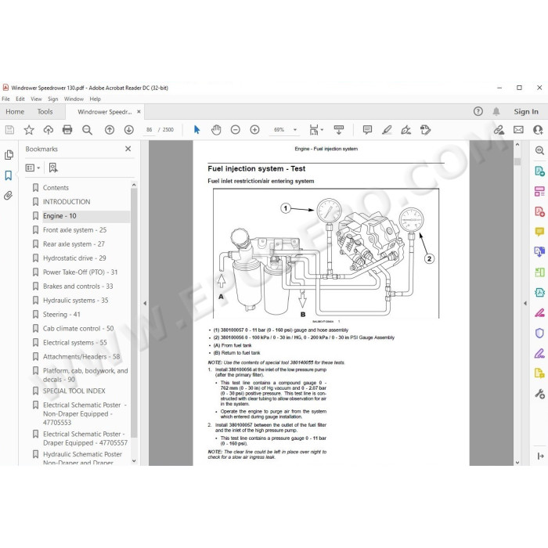This screenshot has height=548, width=548.
Task: Open the search magnifier in right pane
Action: click(539, 150)
